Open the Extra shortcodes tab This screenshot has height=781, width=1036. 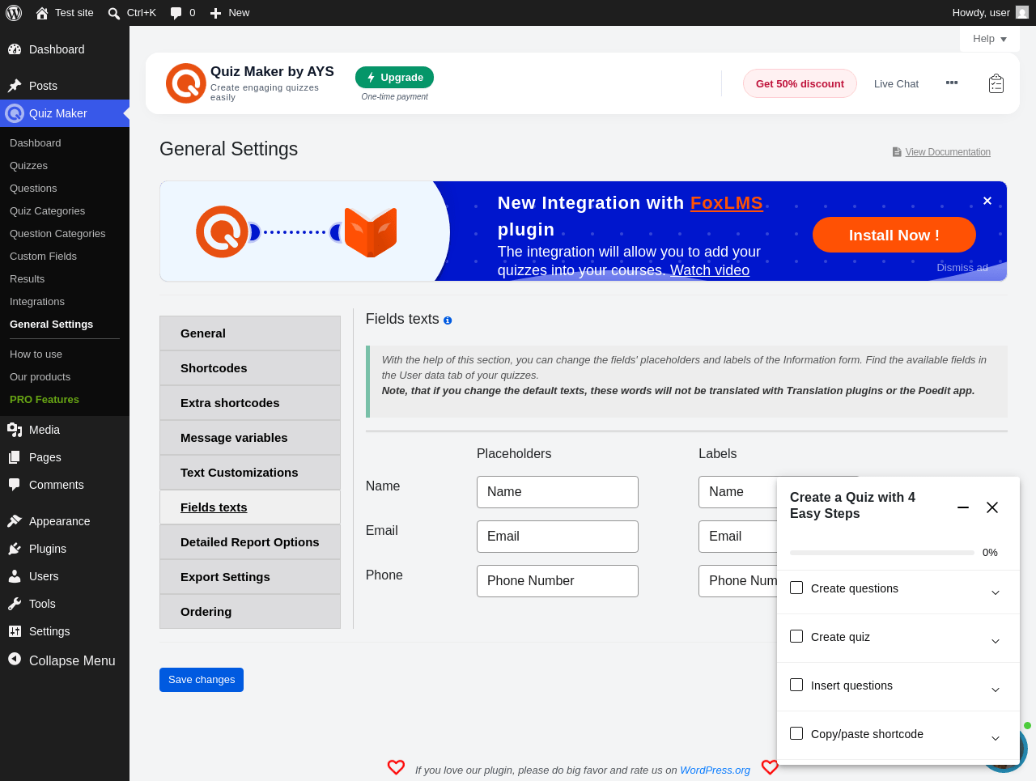250,403
